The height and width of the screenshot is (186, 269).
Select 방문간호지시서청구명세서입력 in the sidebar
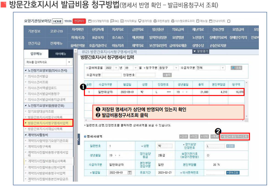(x=48, y=123)
